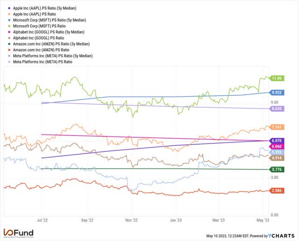The height and width of the screenshot is (241, 299).
Task: Click the Alphabet PS Ratio brown legend dot
Action: pyautogui.click(x=9, y=38)
